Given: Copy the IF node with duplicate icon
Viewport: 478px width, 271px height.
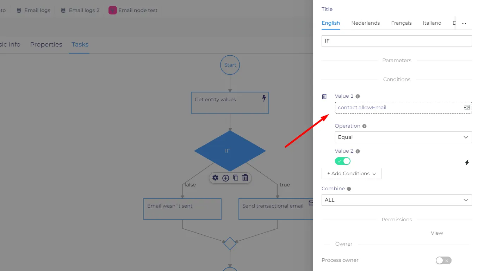Looking at the screenshot, I should 236,178.
